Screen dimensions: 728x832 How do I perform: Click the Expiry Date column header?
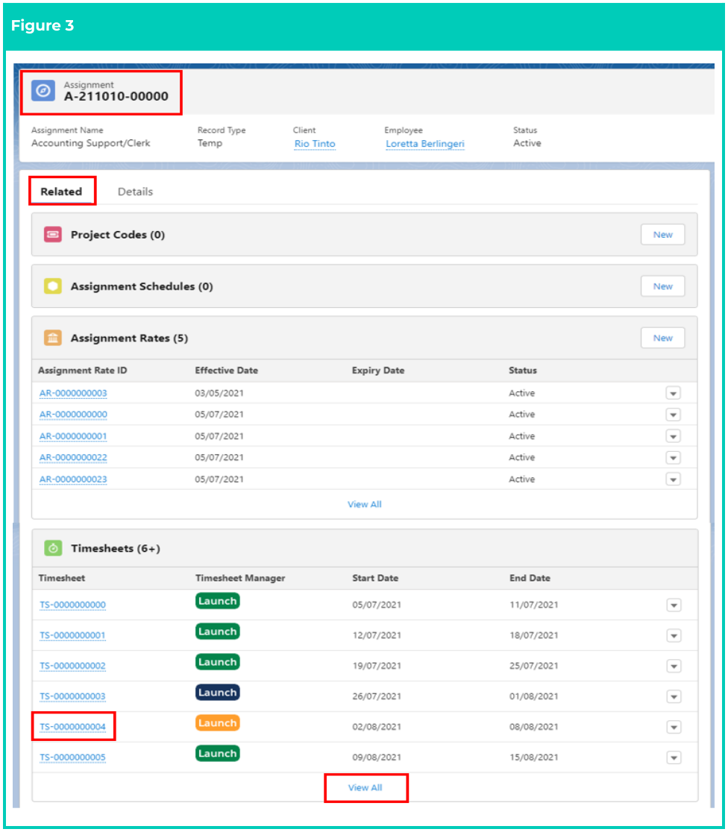pyautogui.click(x=378, y=371)
